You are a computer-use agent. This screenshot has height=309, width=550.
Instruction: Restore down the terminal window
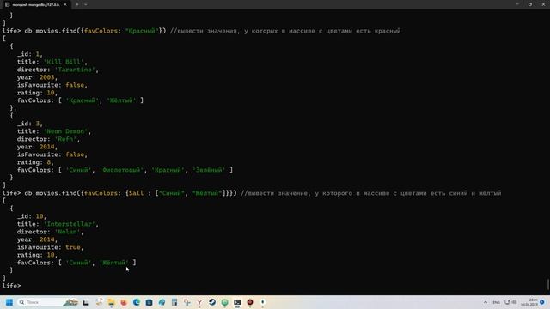(x=530, y=4)
